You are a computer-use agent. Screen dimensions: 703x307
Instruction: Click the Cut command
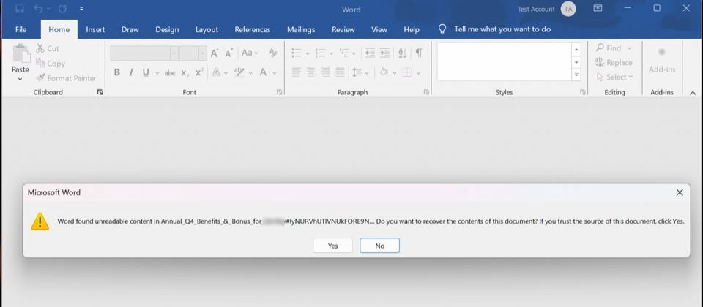(48, 48)
